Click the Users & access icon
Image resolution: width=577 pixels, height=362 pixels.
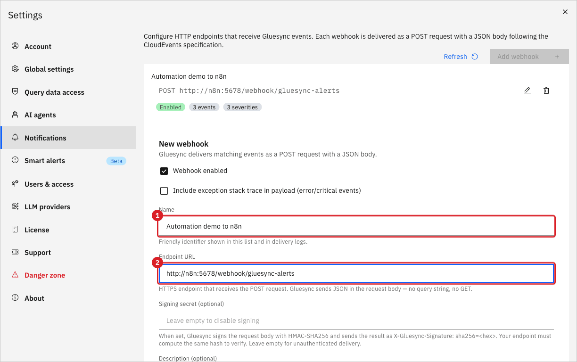[x=15, y=184]
